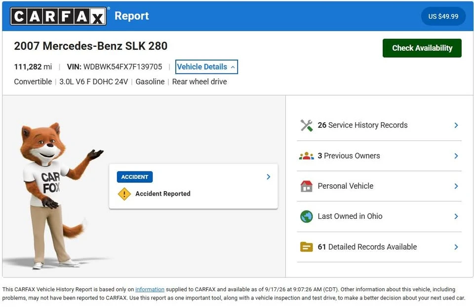This screenshot has width=474, height=307.
Task: Click the Convertible body type text
Action: [33, 82]
